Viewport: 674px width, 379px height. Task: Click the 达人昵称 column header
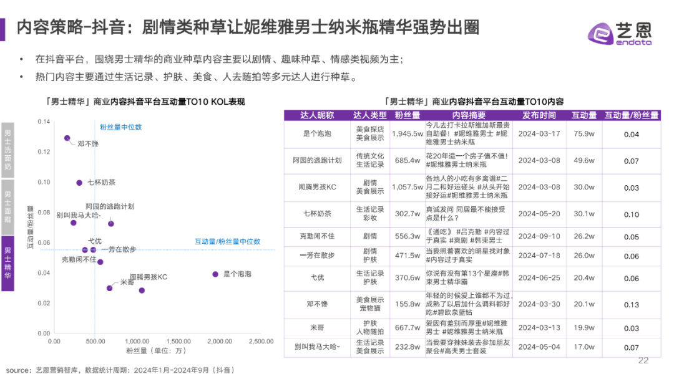(317, 115)
